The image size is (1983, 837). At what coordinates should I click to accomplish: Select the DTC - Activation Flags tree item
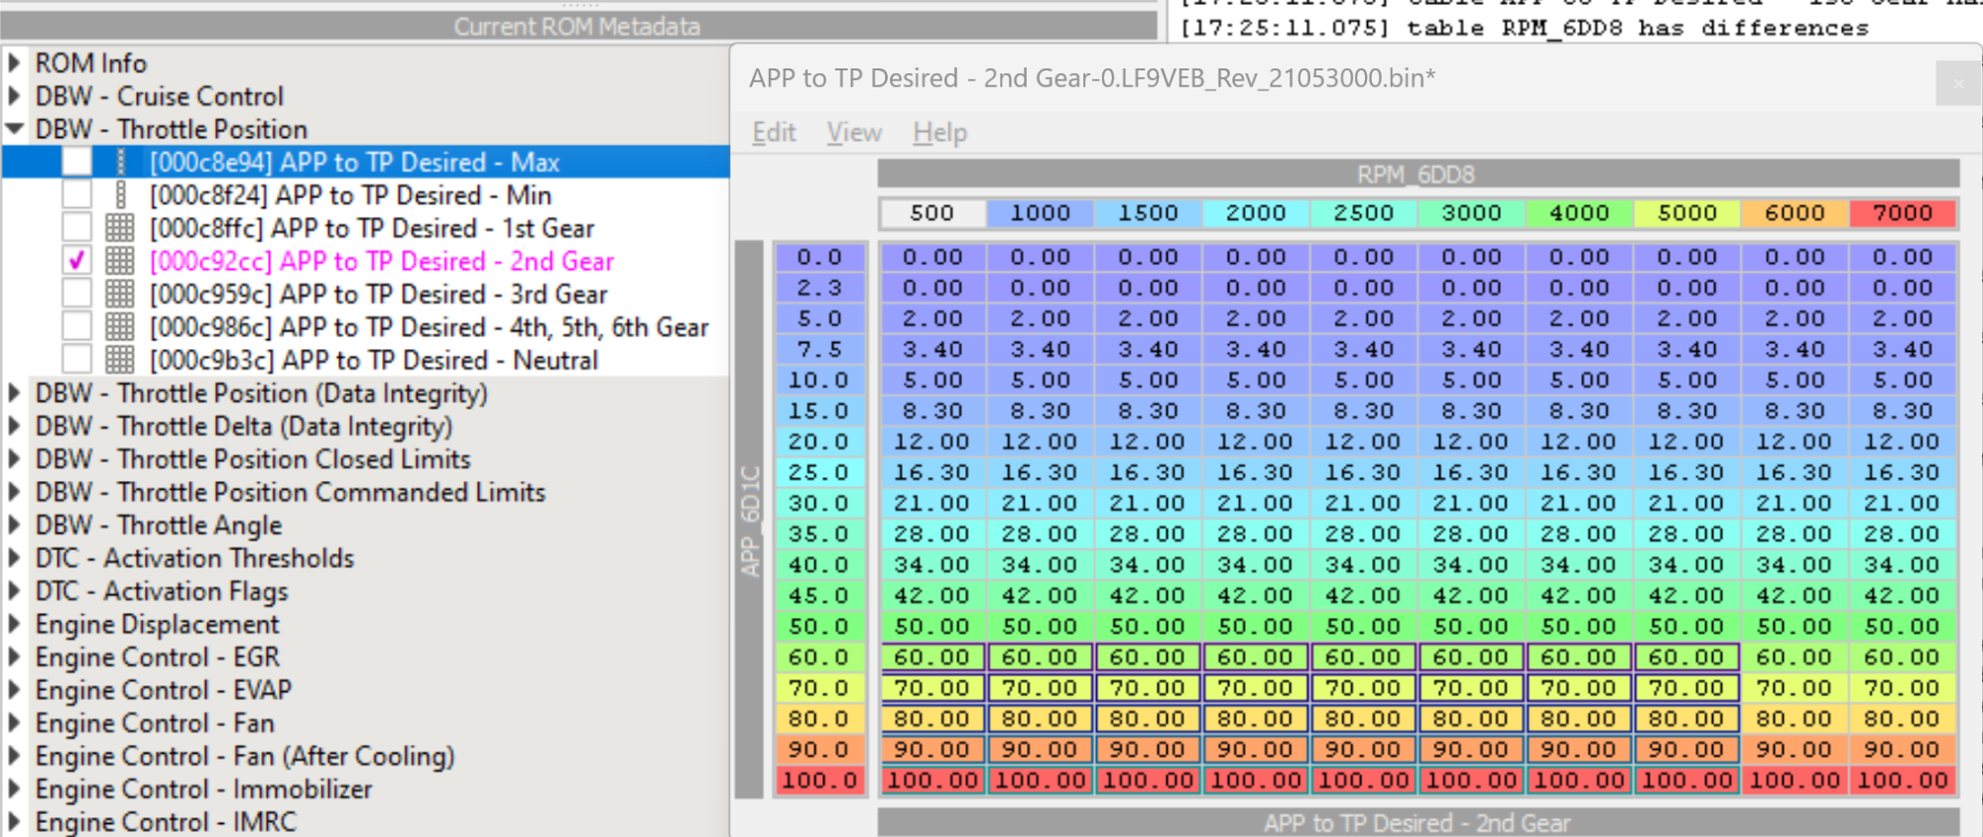162,591
